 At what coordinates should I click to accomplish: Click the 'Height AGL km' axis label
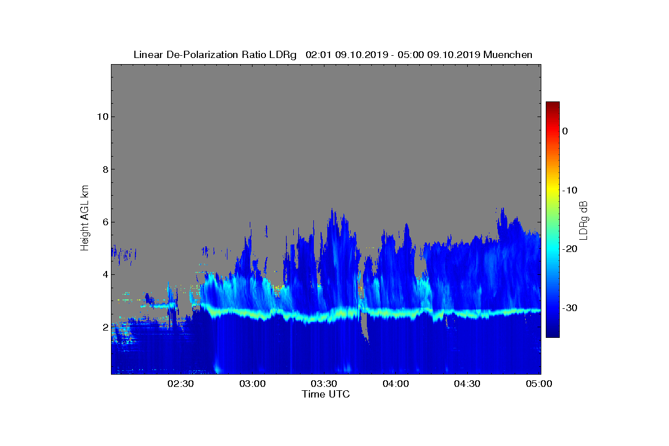[x=85, y=219]
